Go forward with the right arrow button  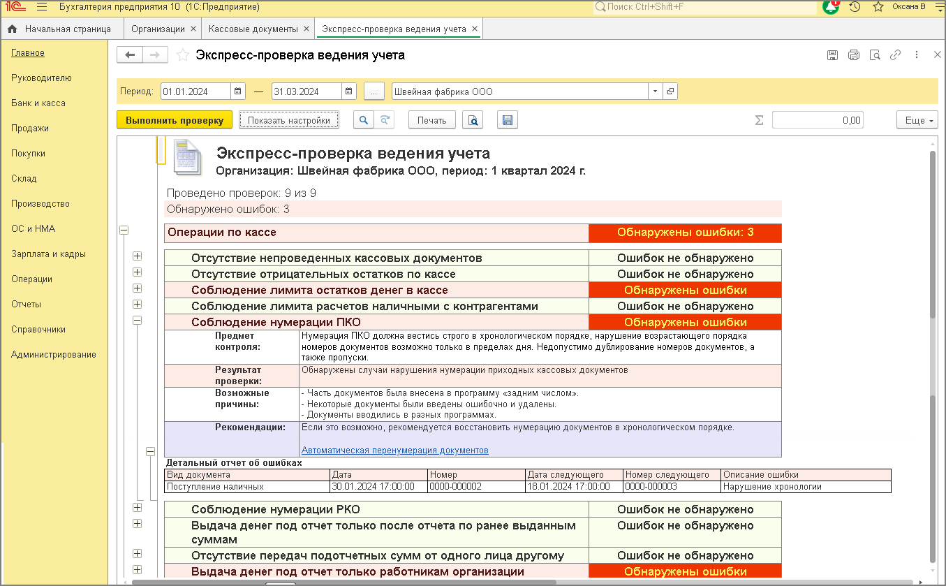click(155, 55)
